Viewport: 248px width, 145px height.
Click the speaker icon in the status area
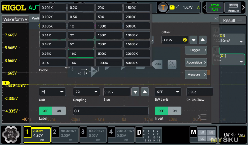(x=233, y=134)
